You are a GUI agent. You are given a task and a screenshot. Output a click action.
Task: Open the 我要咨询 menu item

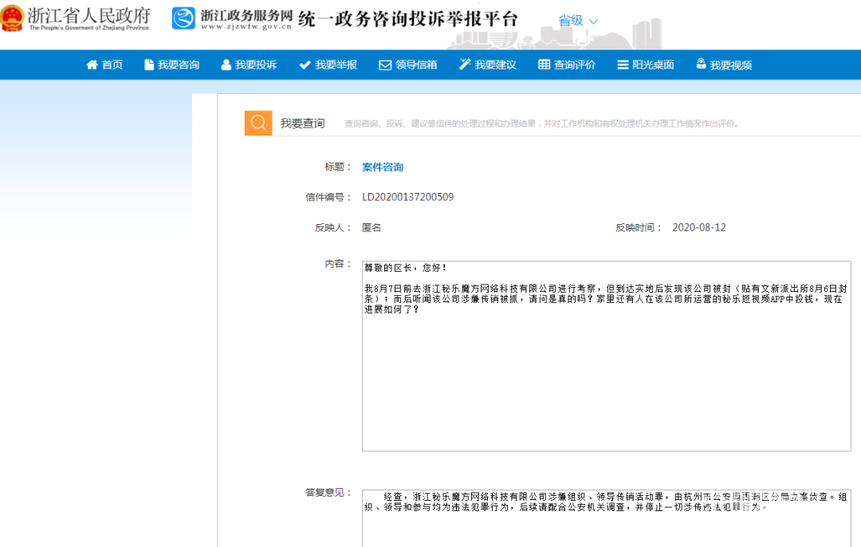click(179, 65)
